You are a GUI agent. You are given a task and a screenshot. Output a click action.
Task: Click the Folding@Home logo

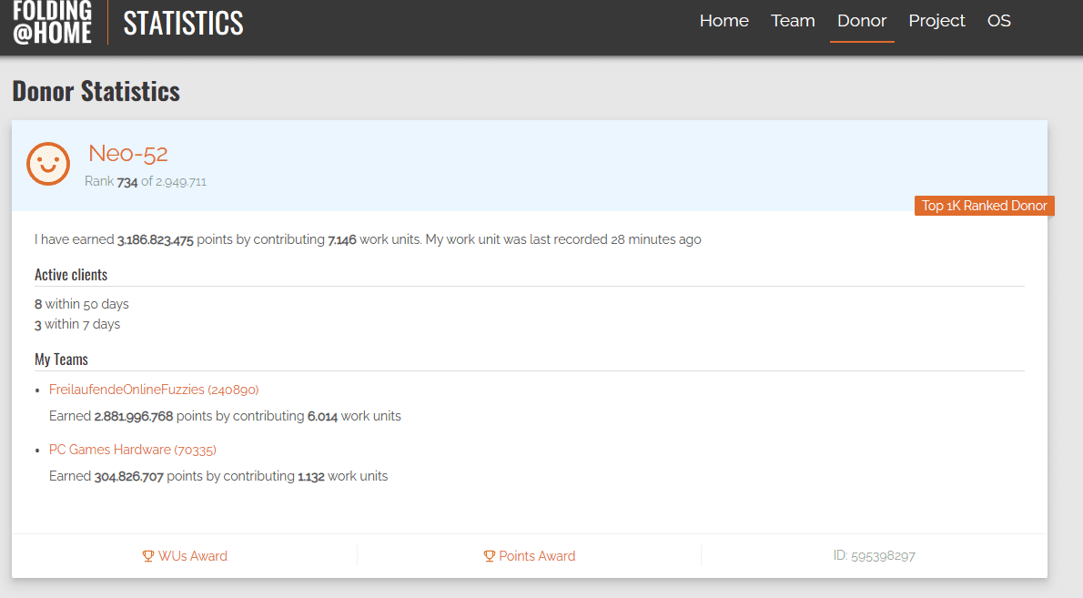(x=53, y=22)
